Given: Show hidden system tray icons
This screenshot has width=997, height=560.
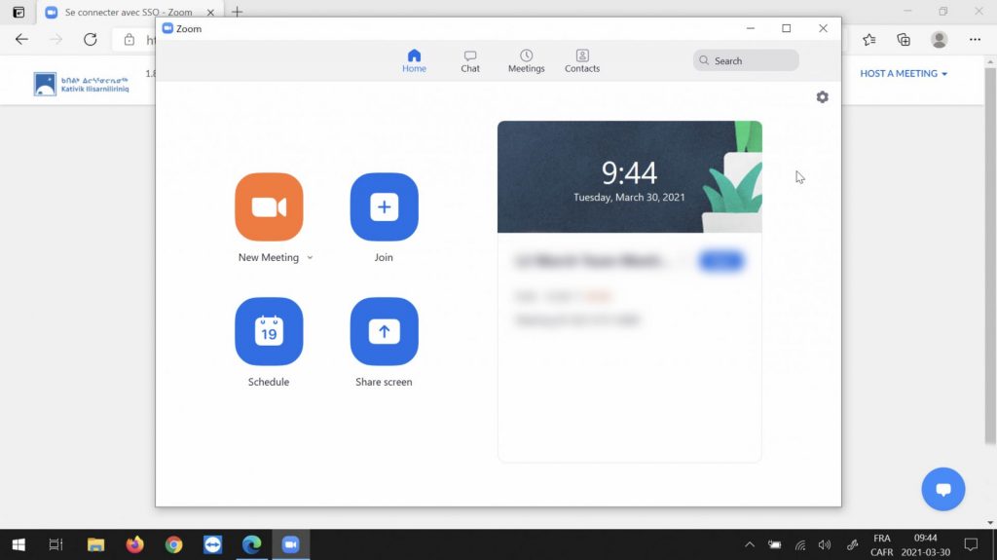Looking at the screenshot, I should pos(749,544).
